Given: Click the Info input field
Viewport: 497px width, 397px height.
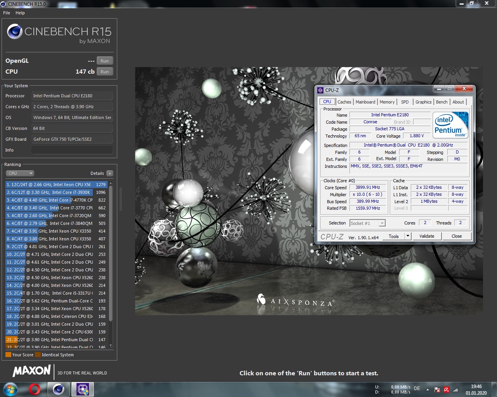Looking at the screenshot, I should click(x=72, y=150).
